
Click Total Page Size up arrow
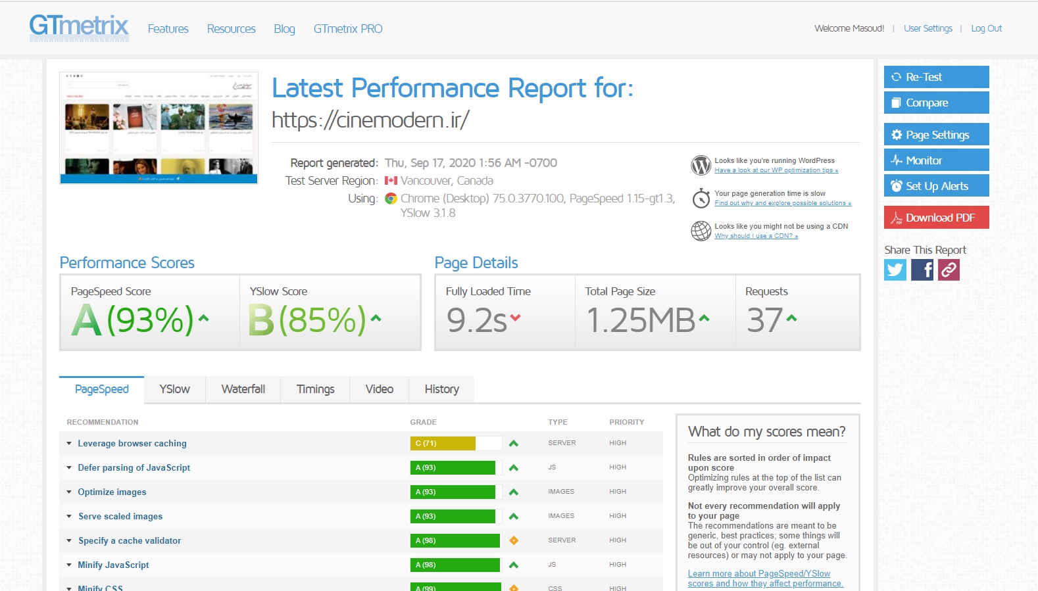(704, 318)
